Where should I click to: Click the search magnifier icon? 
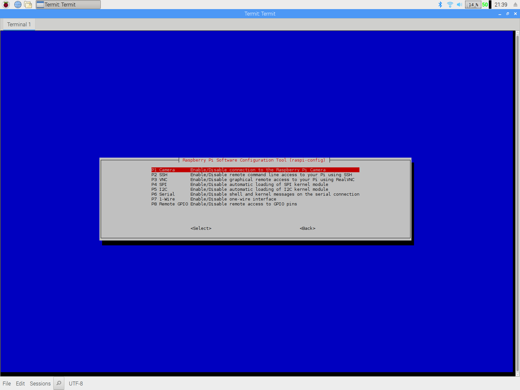(x=58, y=383)
